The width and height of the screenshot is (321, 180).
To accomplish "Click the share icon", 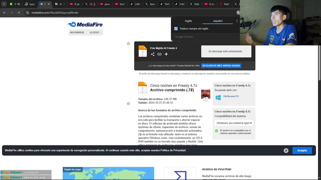I will coord(152,54).
